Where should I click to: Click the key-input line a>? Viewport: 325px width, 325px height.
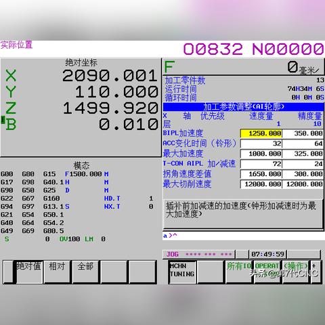tap(243, 236)
